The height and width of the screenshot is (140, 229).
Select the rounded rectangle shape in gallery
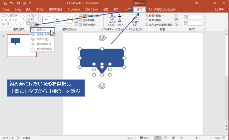pyautogui.click(x=12, y=20)
